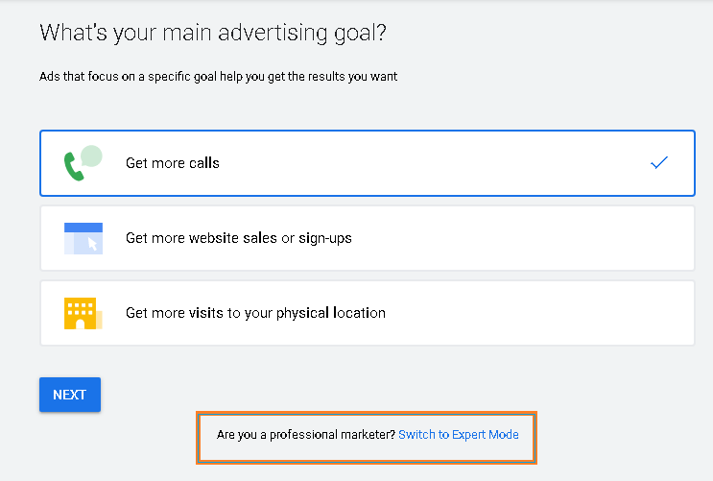Viewport: 713px width, 481px height.
Task: Choose Get more website sales or sign-ups option
Action: coord(368,238)
